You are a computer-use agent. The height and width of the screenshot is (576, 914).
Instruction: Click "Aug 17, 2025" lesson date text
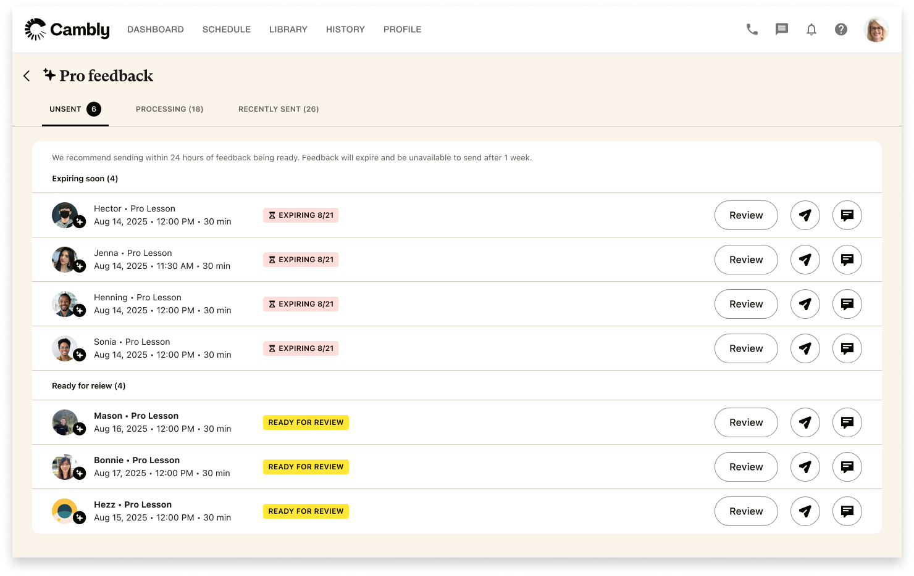click(x=120, y=473)
